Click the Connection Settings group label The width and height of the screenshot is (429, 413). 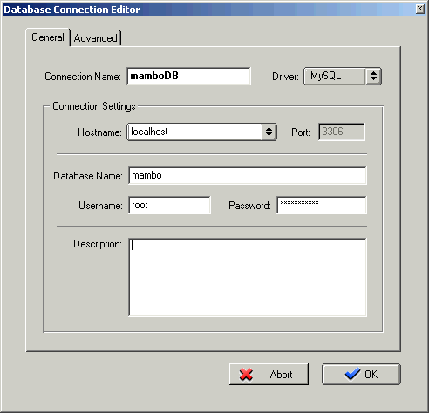click(x=94, y=106)
